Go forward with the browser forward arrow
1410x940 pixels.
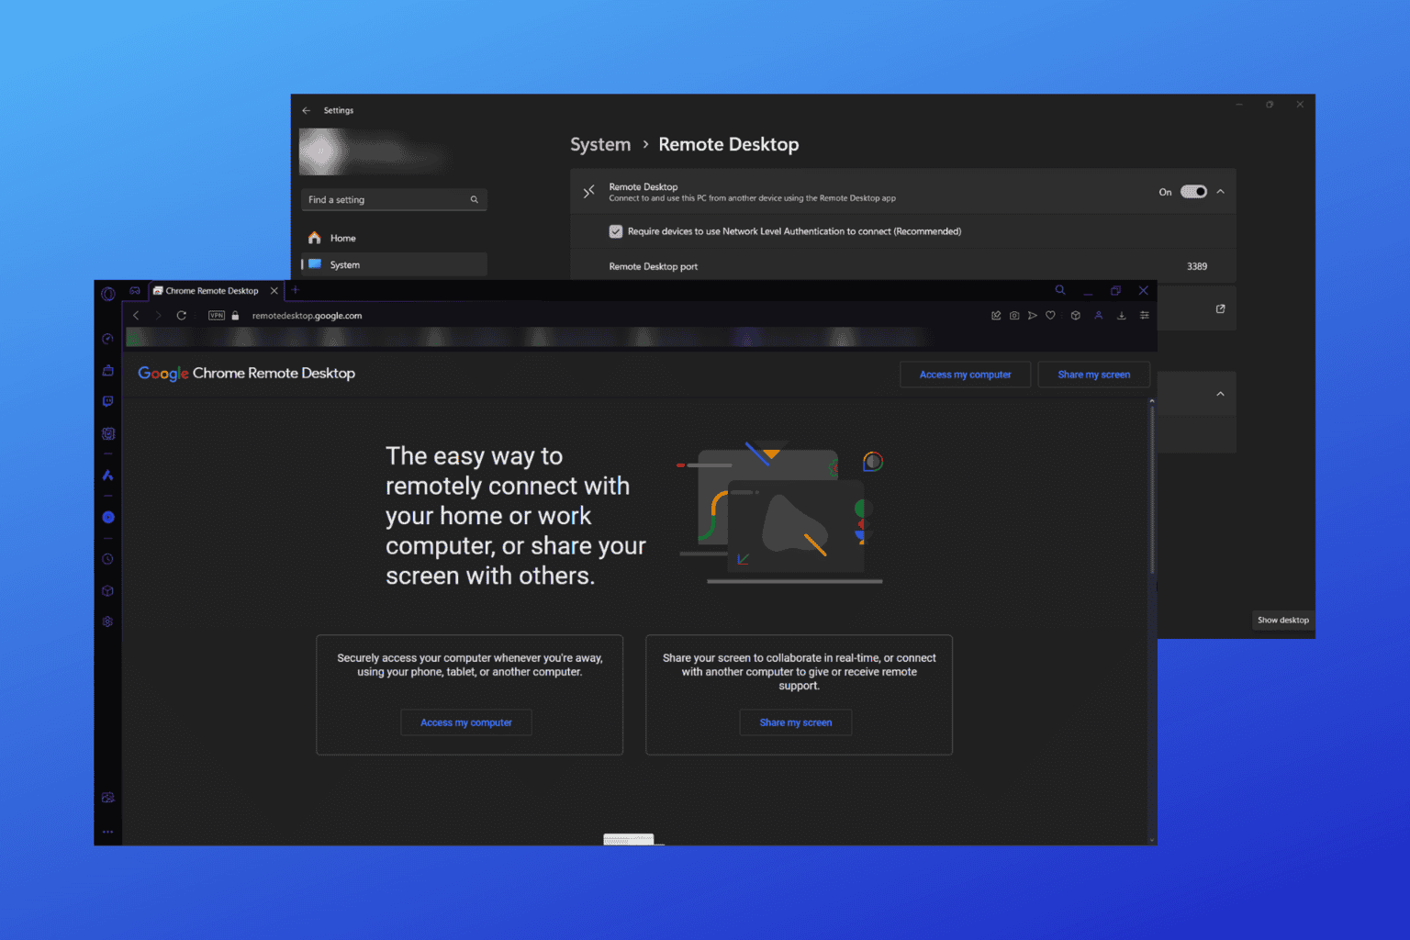pyautogui.click(x=158, y=316)
